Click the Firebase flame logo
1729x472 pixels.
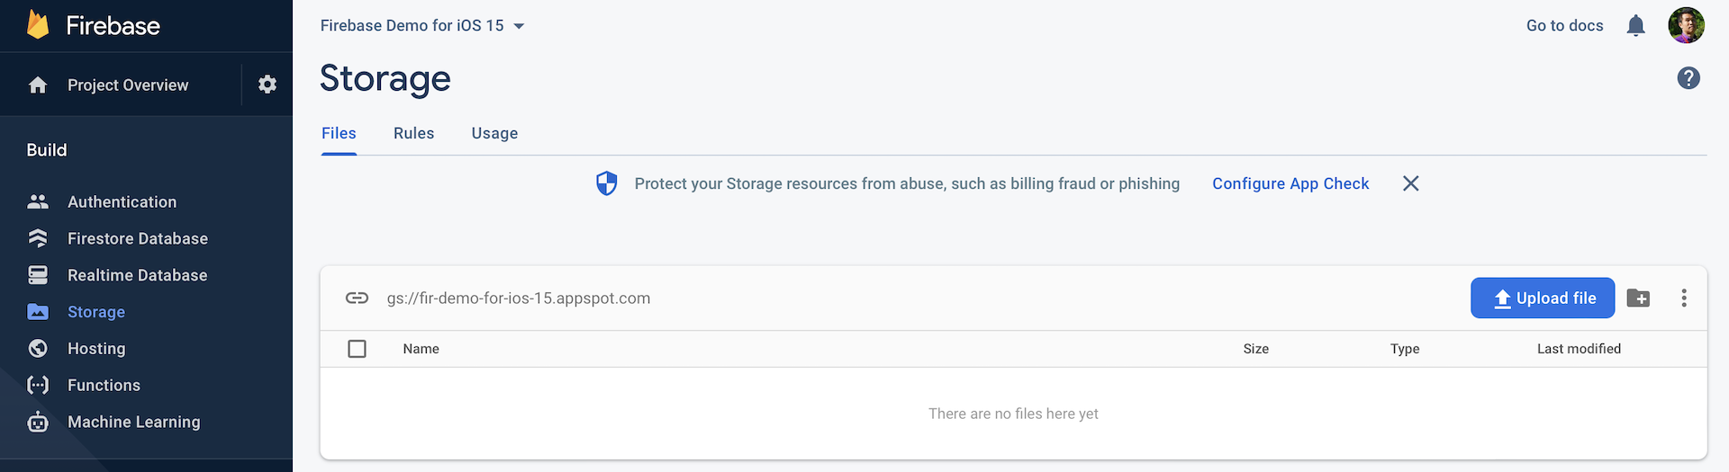[38, 25]
